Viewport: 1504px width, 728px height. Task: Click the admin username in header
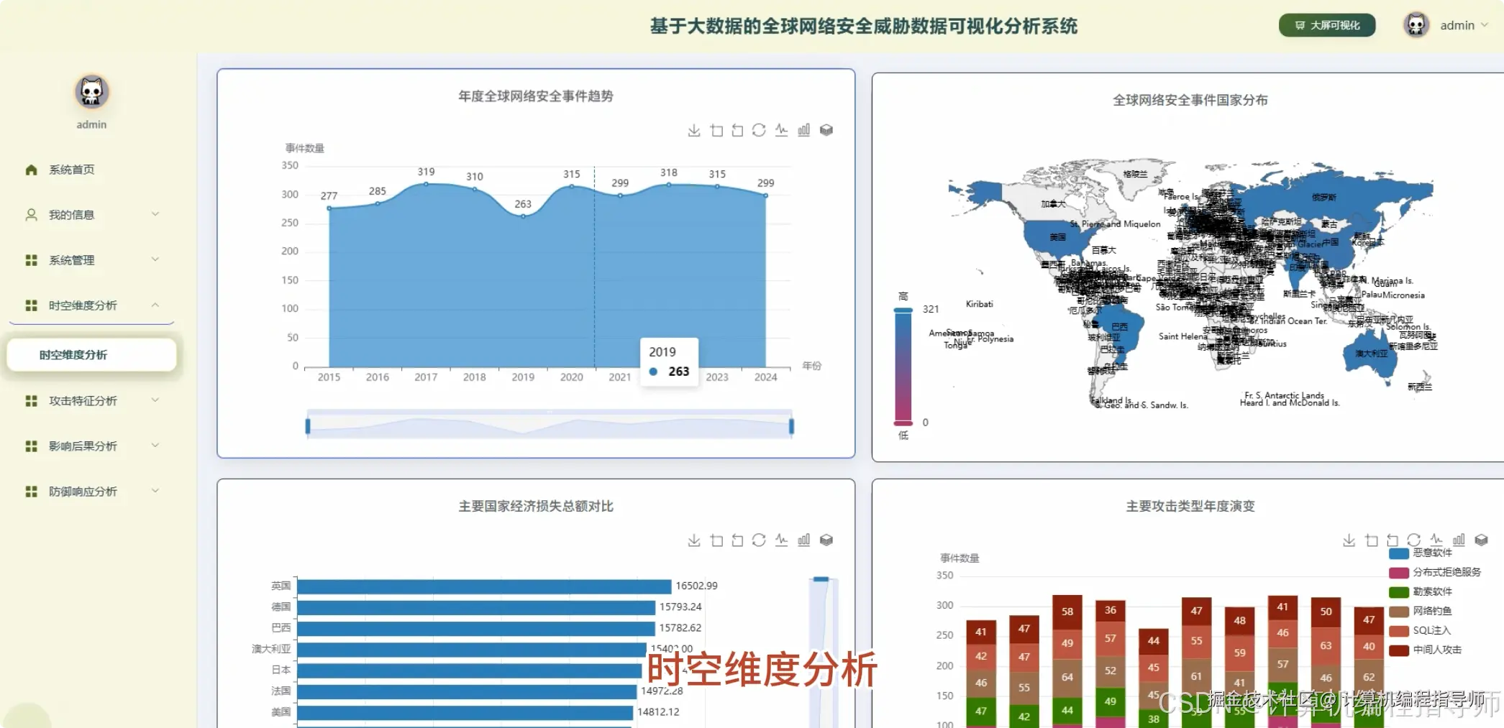coord(1457,25)
